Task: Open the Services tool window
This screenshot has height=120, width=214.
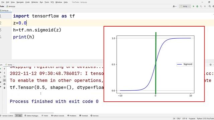Action: [95, 116]
